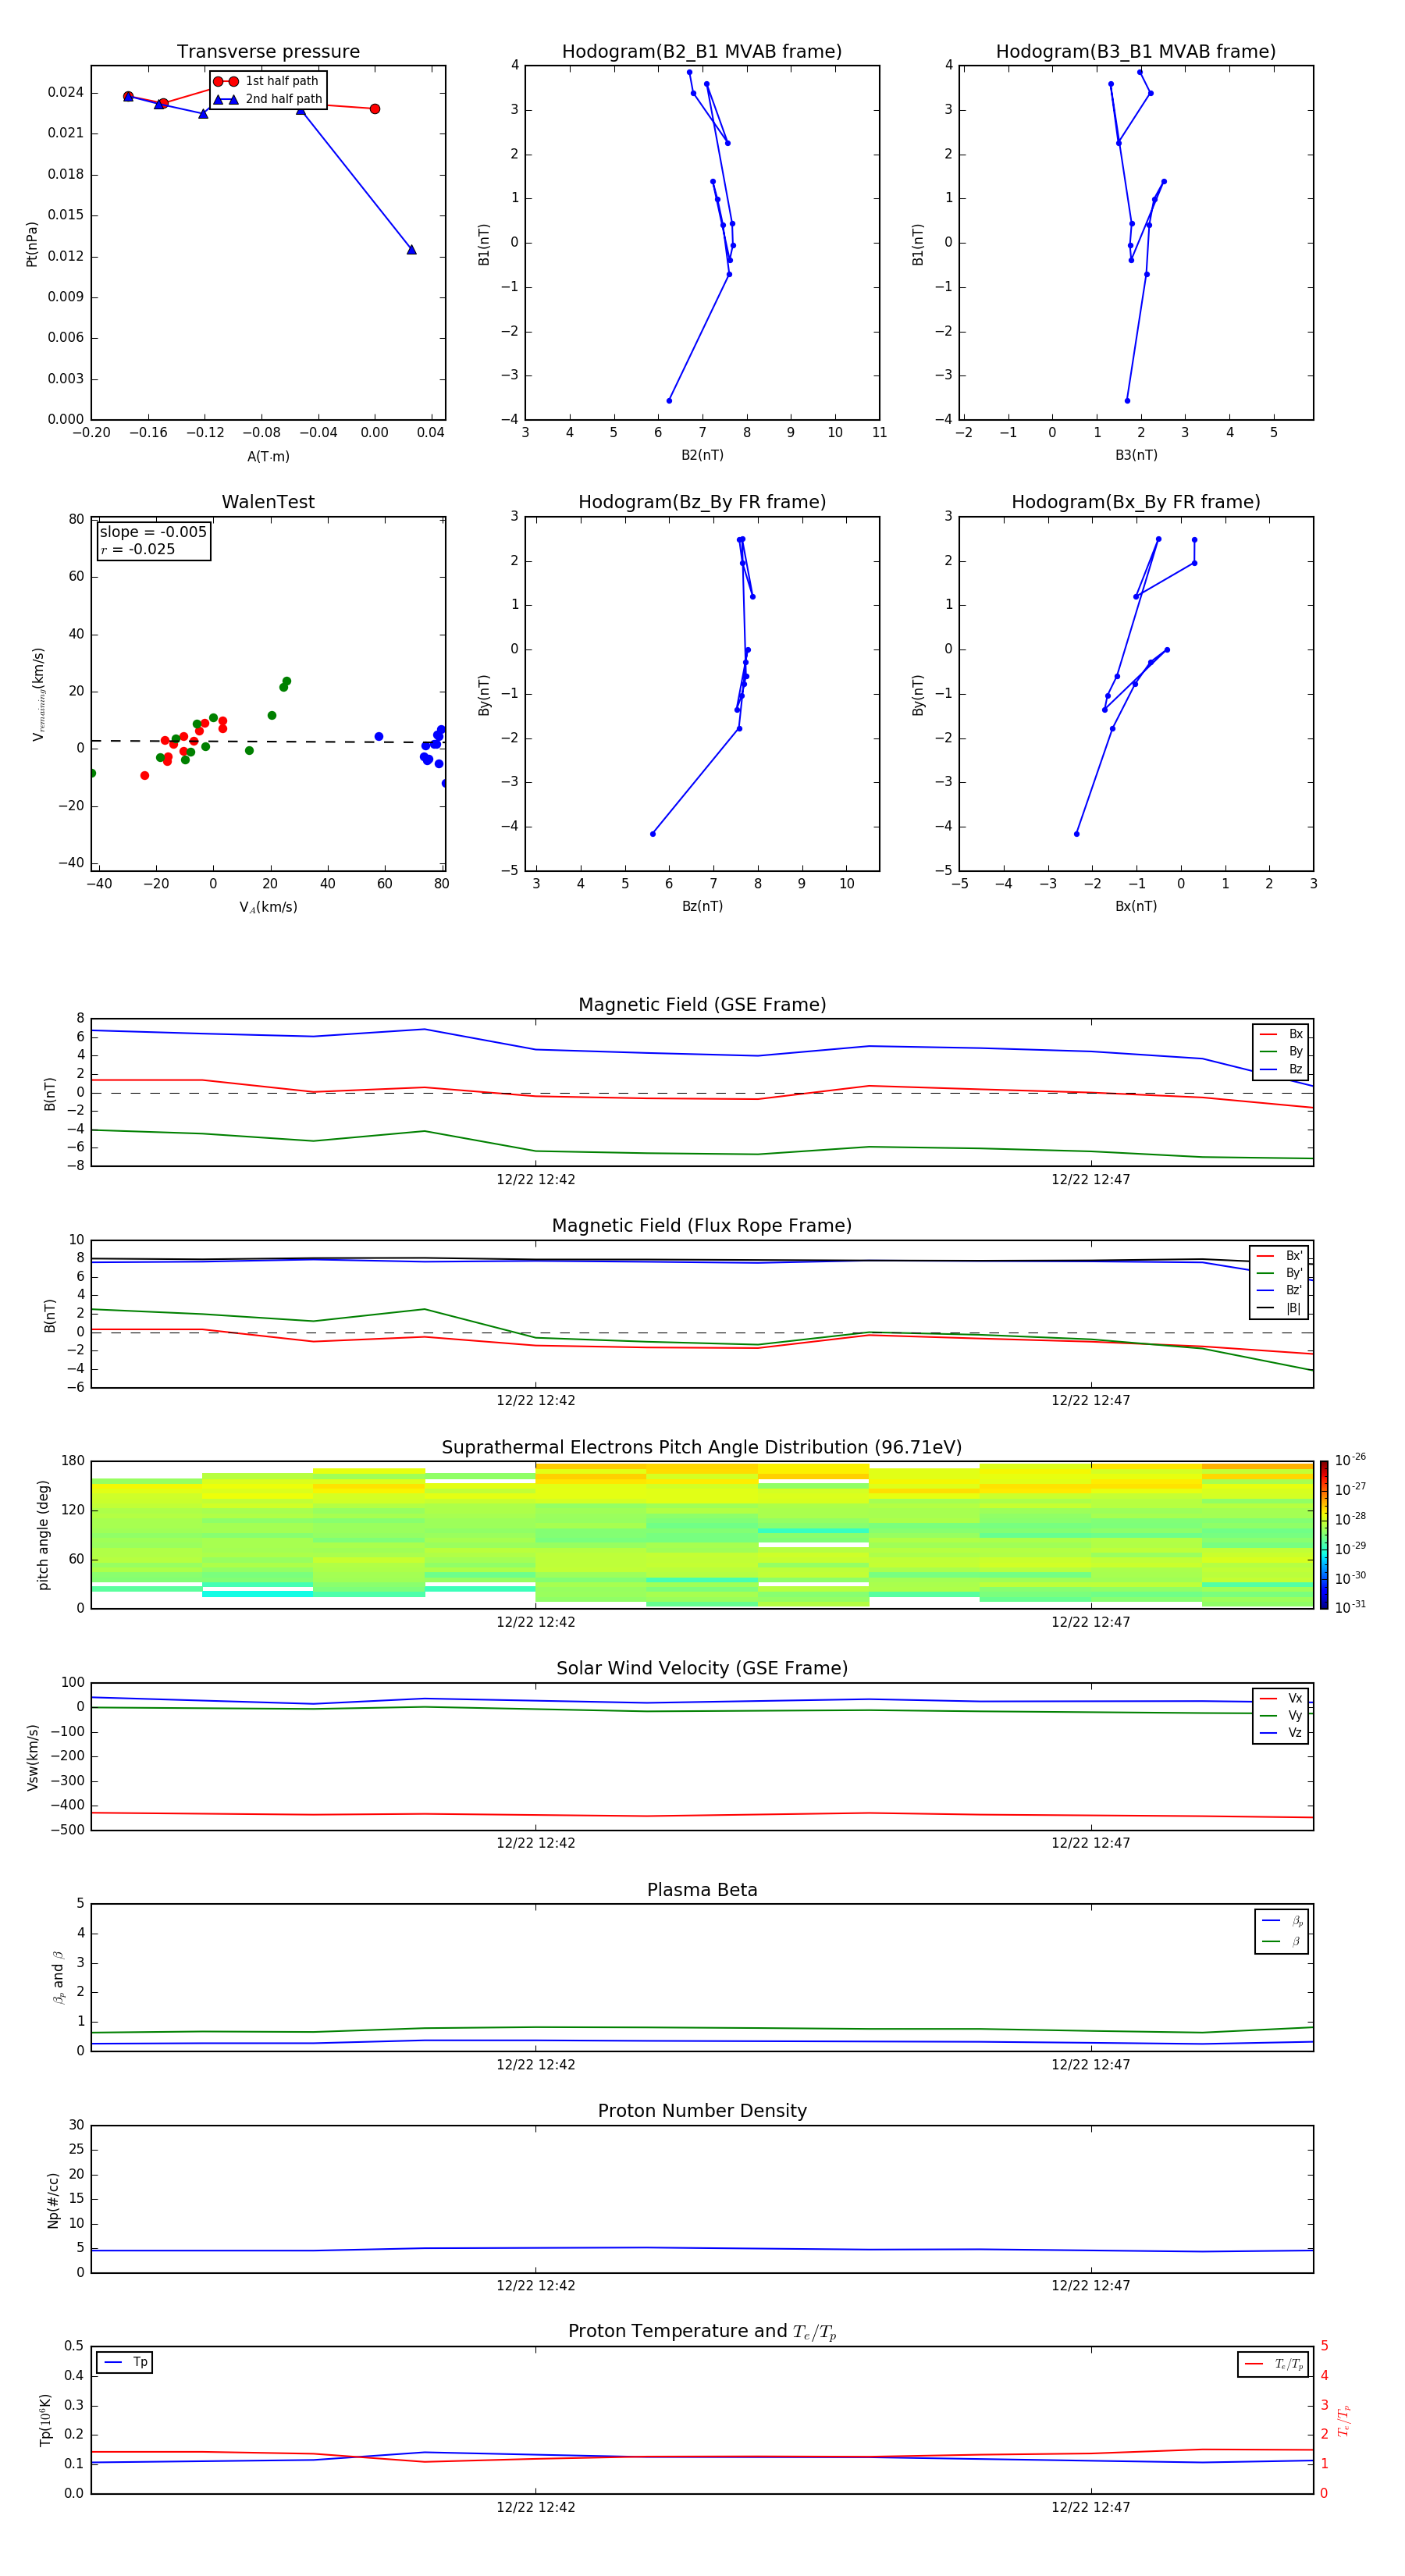This screenshot has width=1405, height=2576.
Task: Click the 12/22 12:42 tick label under GSE magnetic field
Action: click(536, 1180)
